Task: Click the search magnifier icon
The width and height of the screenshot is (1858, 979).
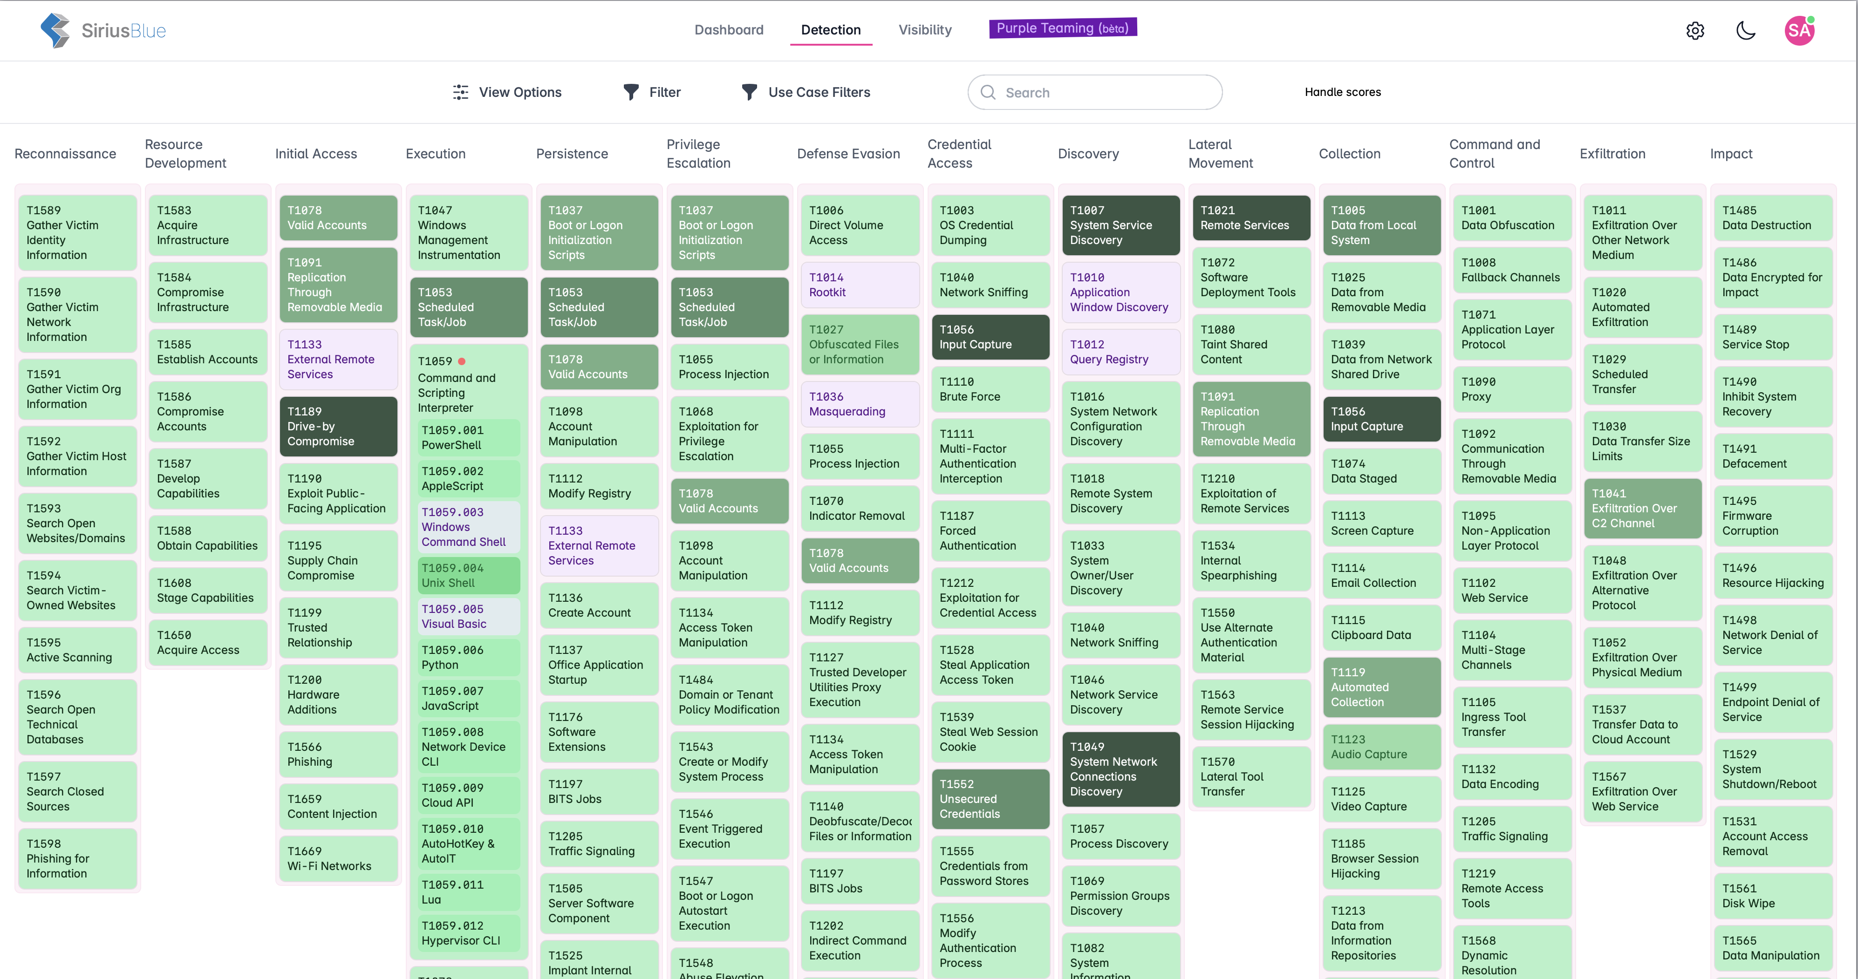Action: coord(988,92)
